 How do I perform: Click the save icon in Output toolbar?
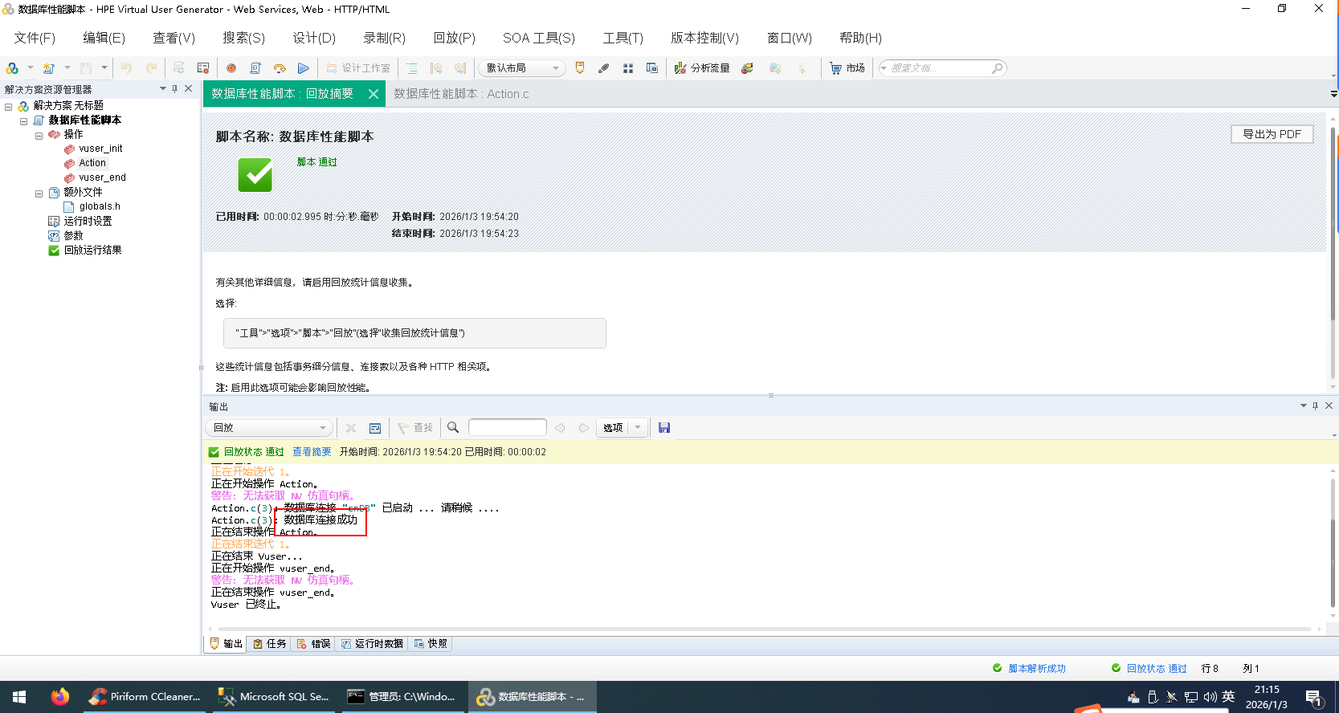(x=664, y=428)
